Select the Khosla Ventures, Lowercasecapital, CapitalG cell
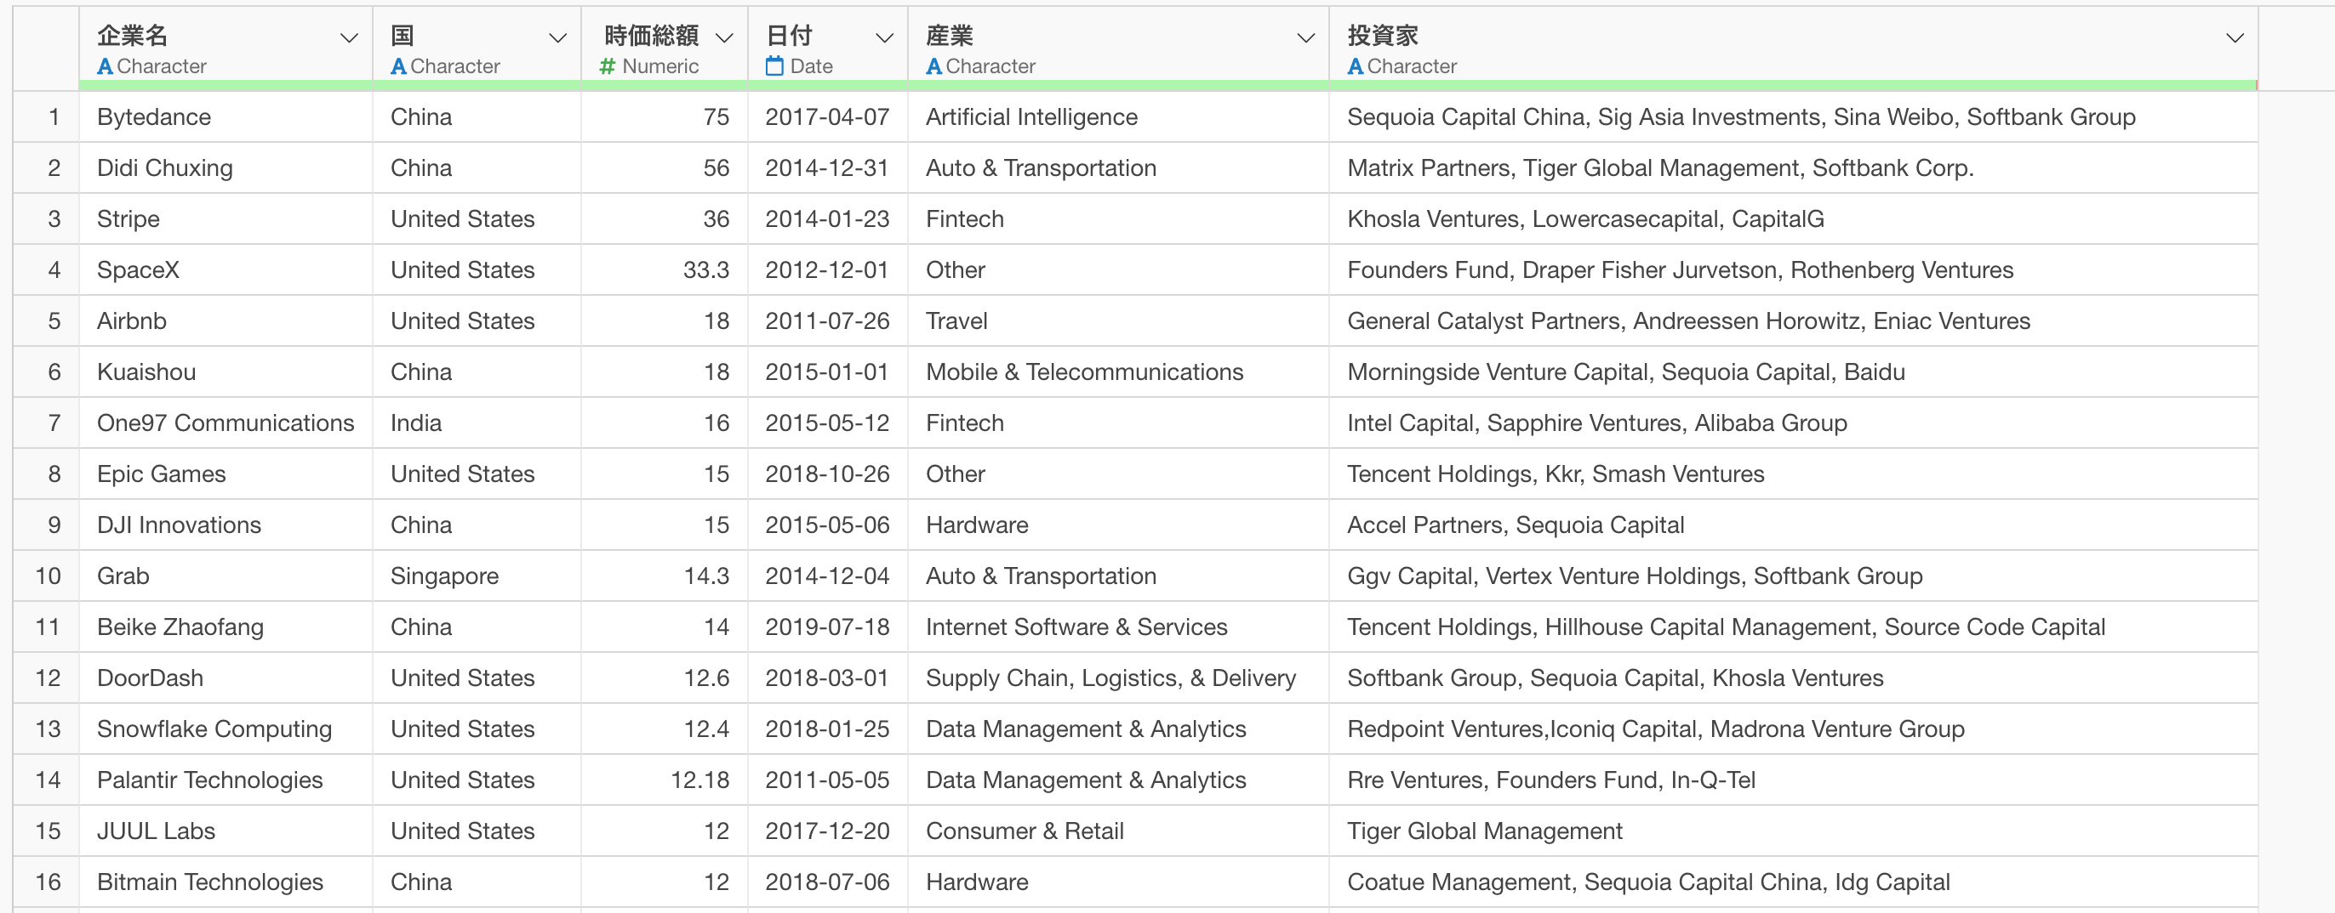 1793,218
